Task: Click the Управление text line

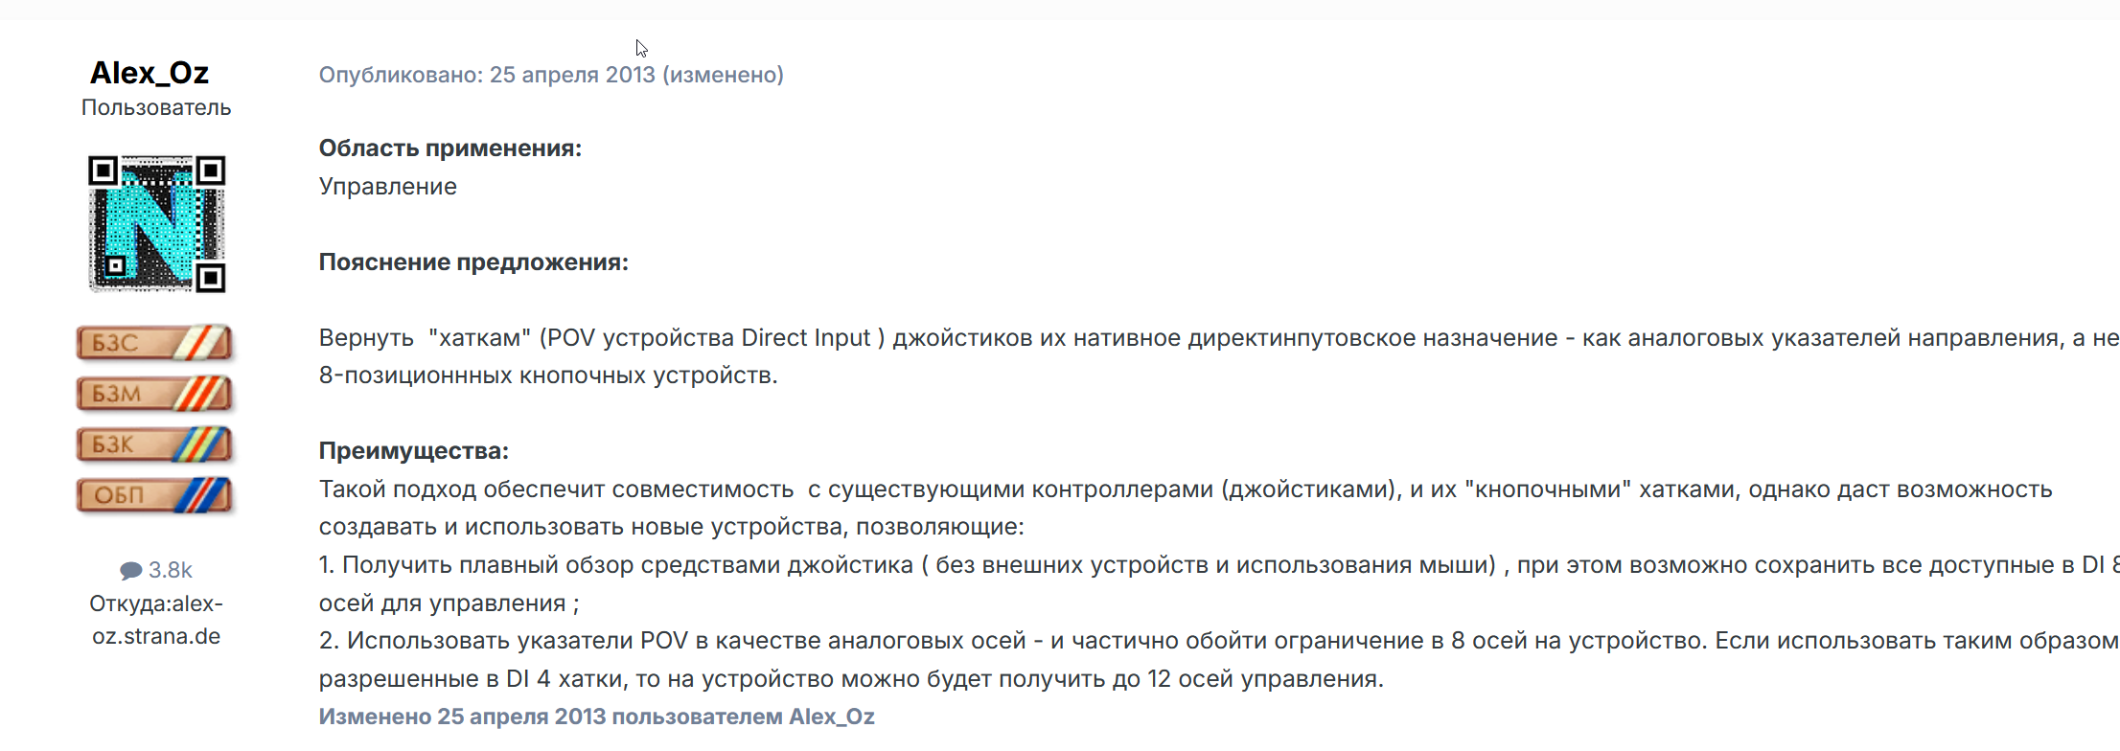Action: pos(388,187)
